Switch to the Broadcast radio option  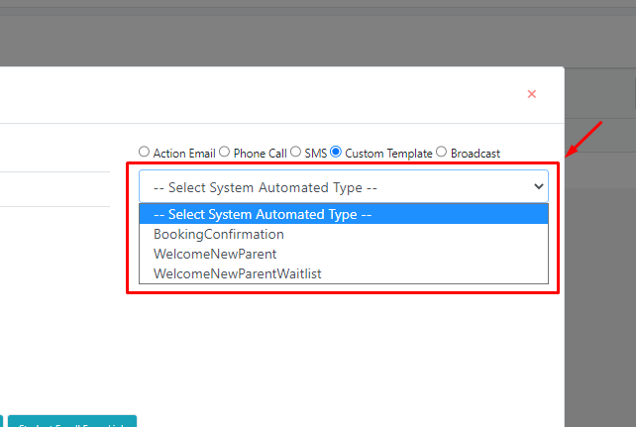[441, 152]
